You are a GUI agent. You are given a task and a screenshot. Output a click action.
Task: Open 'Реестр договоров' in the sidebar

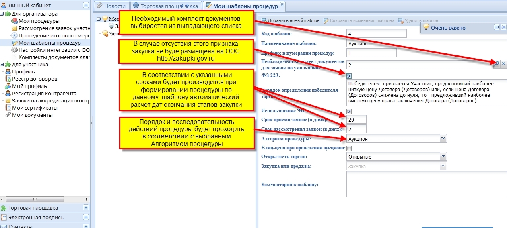tap(34, 79)
